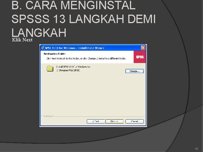Click the Next button in the wizard
Screen dimensions: 203x152
click(114, 121)
